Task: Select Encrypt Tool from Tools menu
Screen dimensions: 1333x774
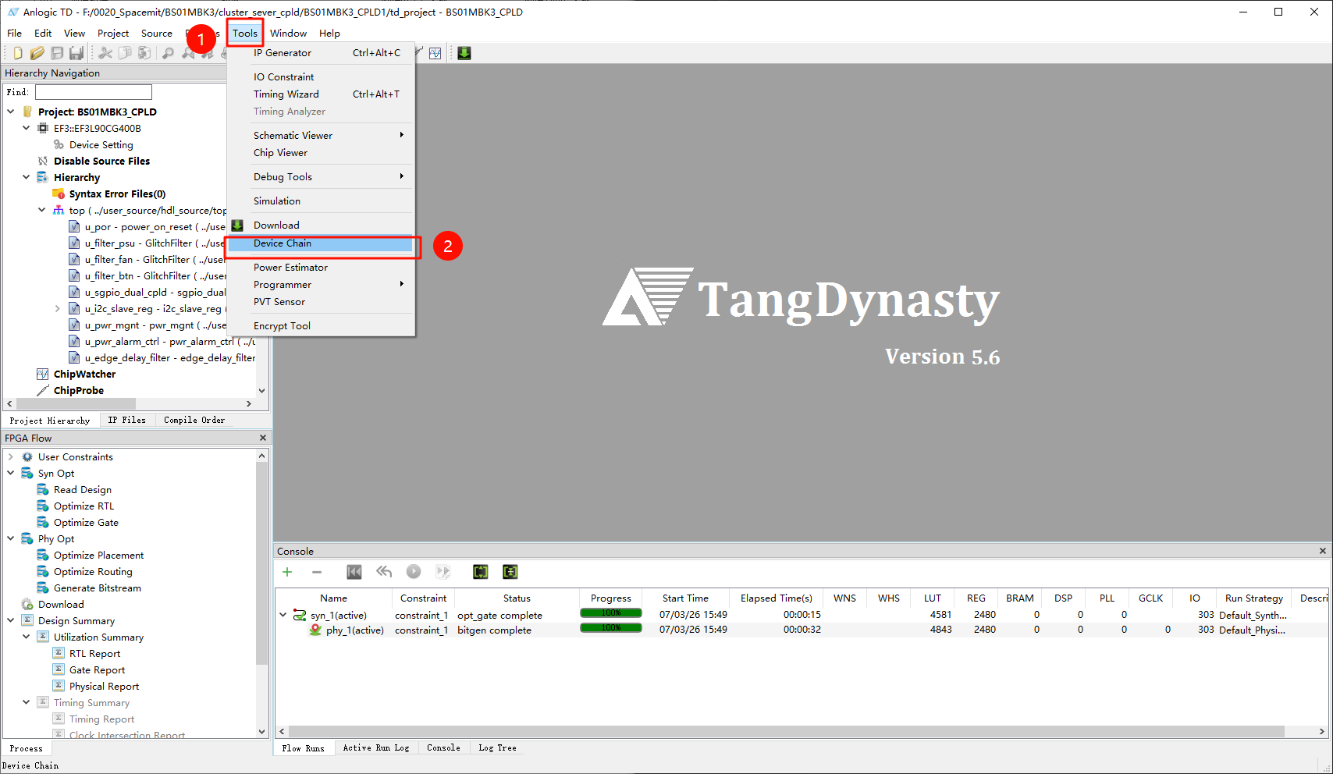Action: click(320, 326)
